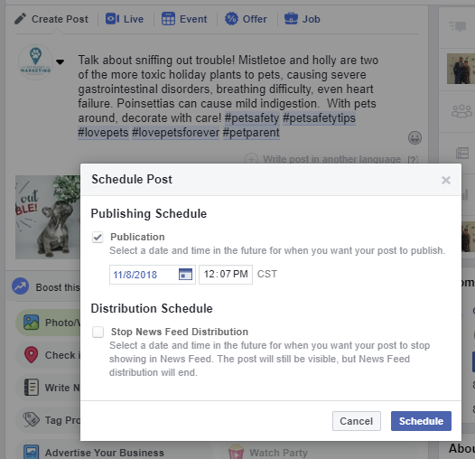Viewport: 475px width, 459px height.
Task: Click the Create Post pencil icon
Action: (20, 19)
